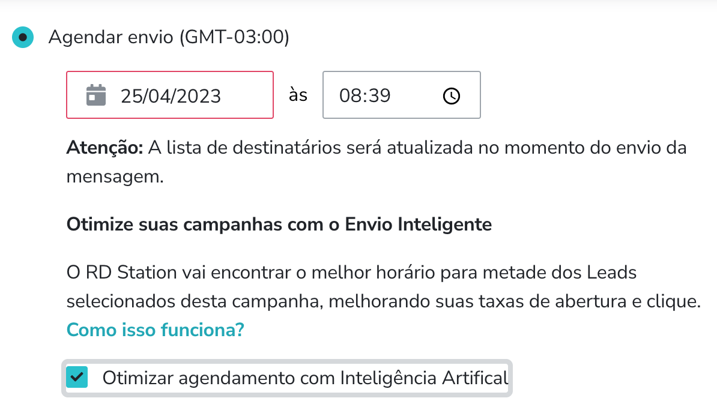Click the 'Otimizar agendamento com Inteligência Artifical' label
This screenshot has height=413, width=717.
tap(305, 378)
